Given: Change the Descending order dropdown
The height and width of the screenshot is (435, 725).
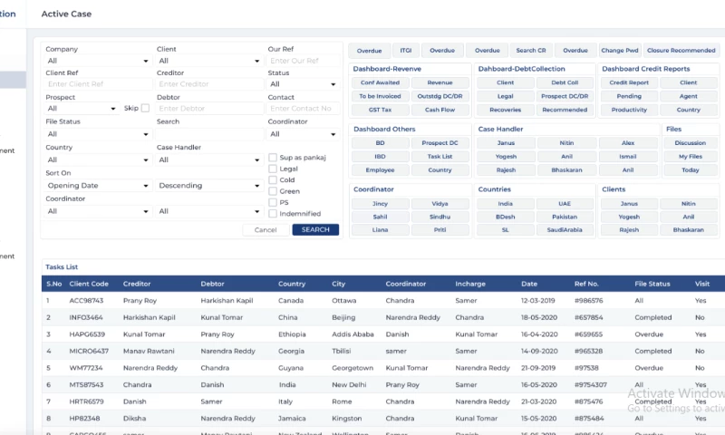Looking at the screenshot, I should point(208,186).
